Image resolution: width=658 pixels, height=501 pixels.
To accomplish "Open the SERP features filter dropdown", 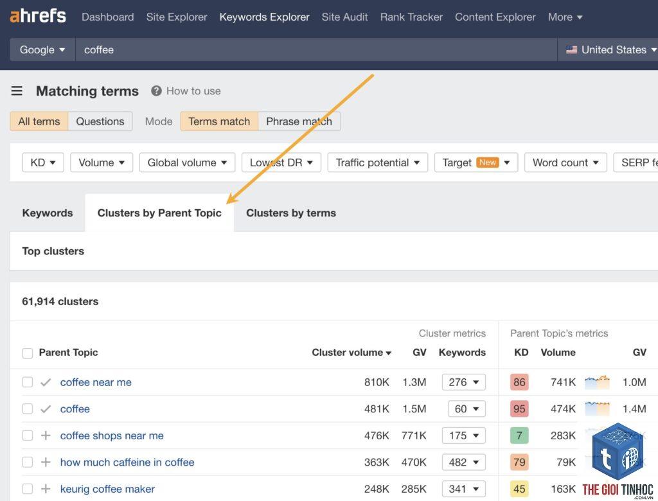I will (636, 163).
